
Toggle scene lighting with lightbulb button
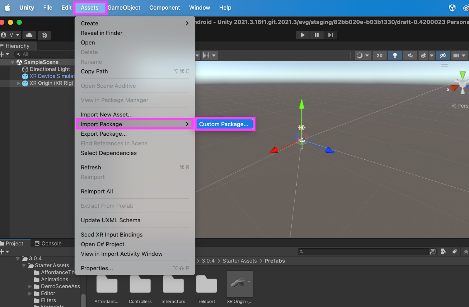click(395, 55)
